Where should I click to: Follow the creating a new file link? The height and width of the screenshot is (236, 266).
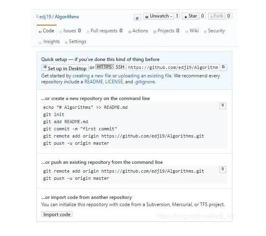(x=92, y=76)
